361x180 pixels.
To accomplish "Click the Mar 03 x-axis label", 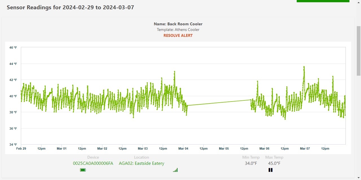I will tap(143, 148).
